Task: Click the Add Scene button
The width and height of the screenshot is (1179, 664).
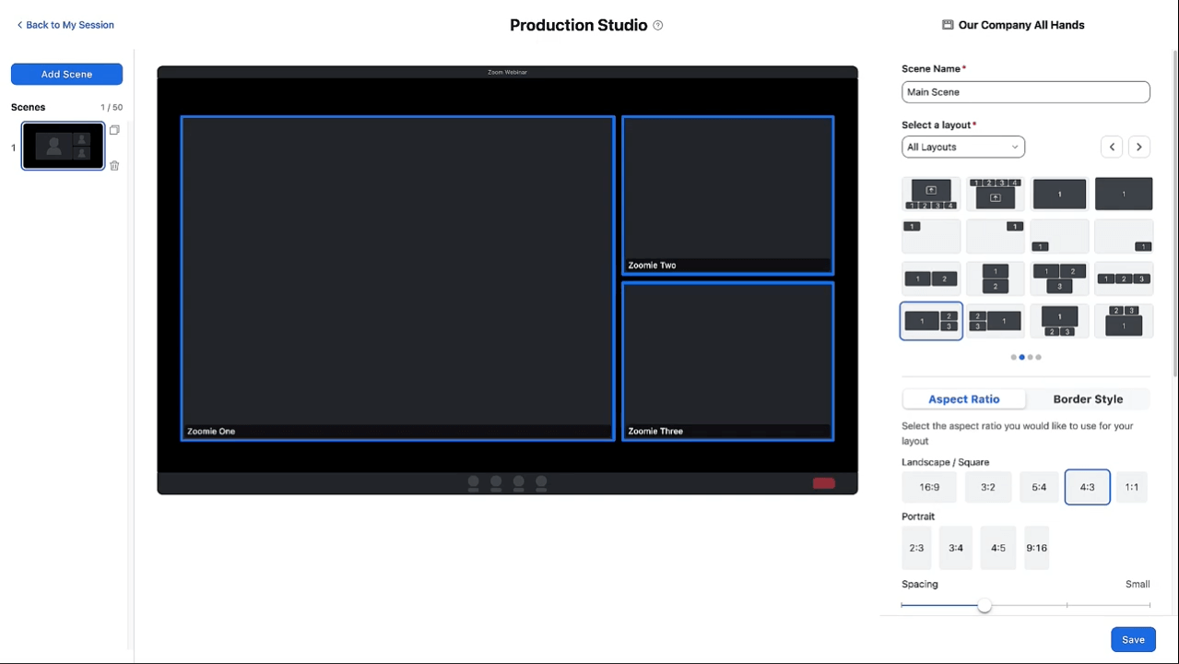Action: [x=66, y=74]
